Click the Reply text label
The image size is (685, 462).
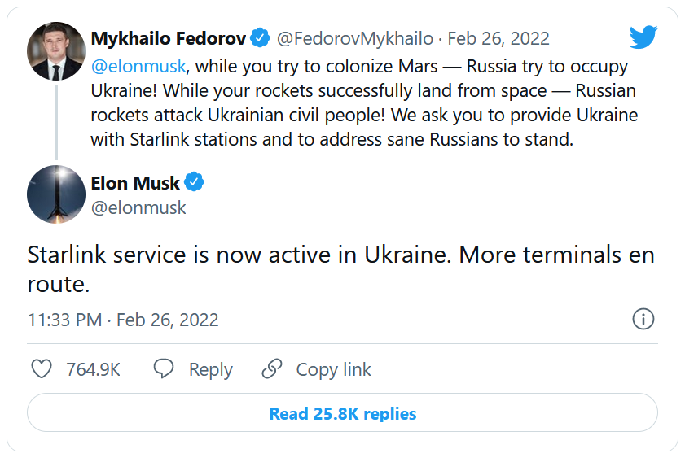click(210, 369)
